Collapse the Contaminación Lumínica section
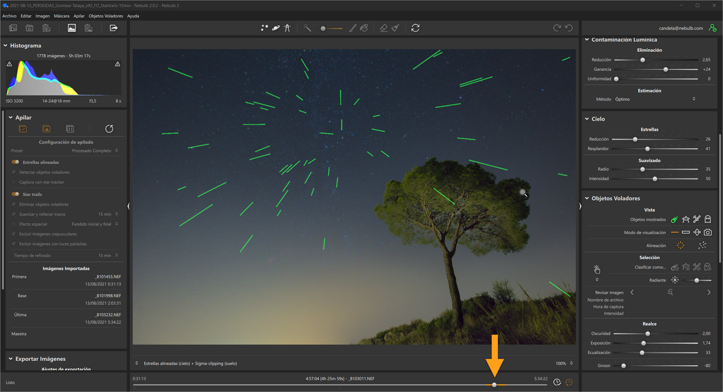723x392 pixels. tap(587, 40)
